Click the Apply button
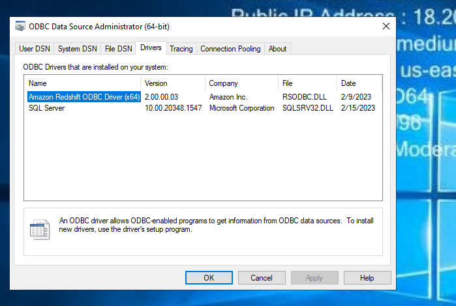The height and width of the screenshot is (306, 456). [314, 278]
